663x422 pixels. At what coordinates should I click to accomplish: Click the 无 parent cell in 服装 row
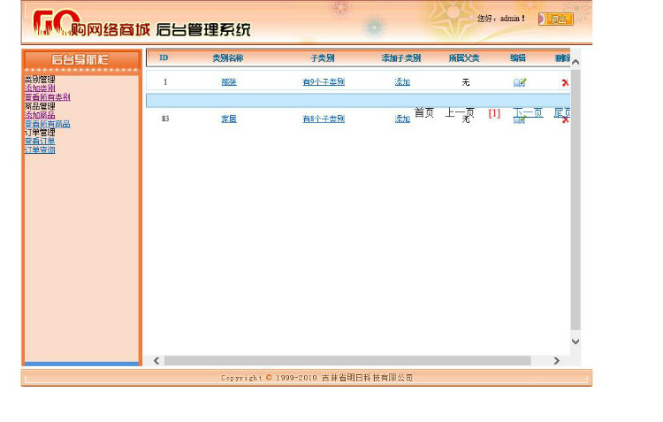click(x=466, y=82)
